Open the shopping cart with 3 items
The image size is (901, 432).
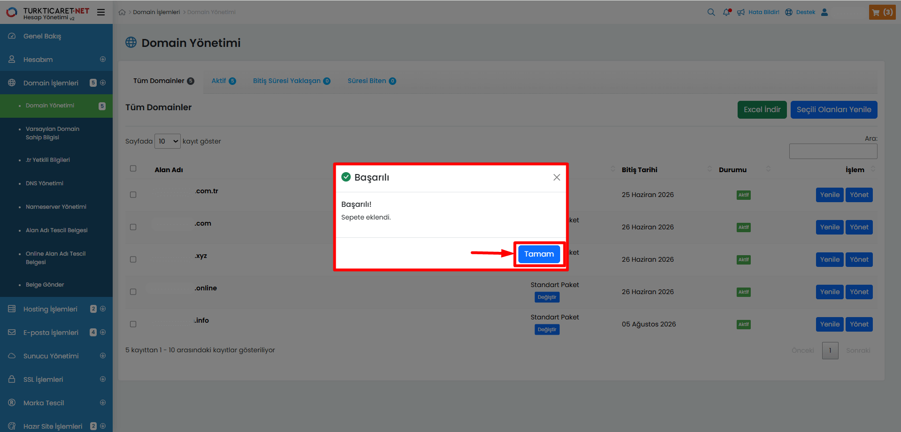tap(882, 12)
